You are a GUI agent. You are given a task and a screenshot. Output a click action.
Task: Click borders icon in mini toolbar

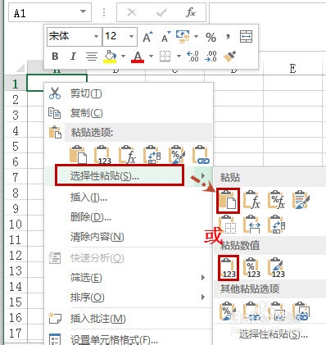click(x=165, y=57)
